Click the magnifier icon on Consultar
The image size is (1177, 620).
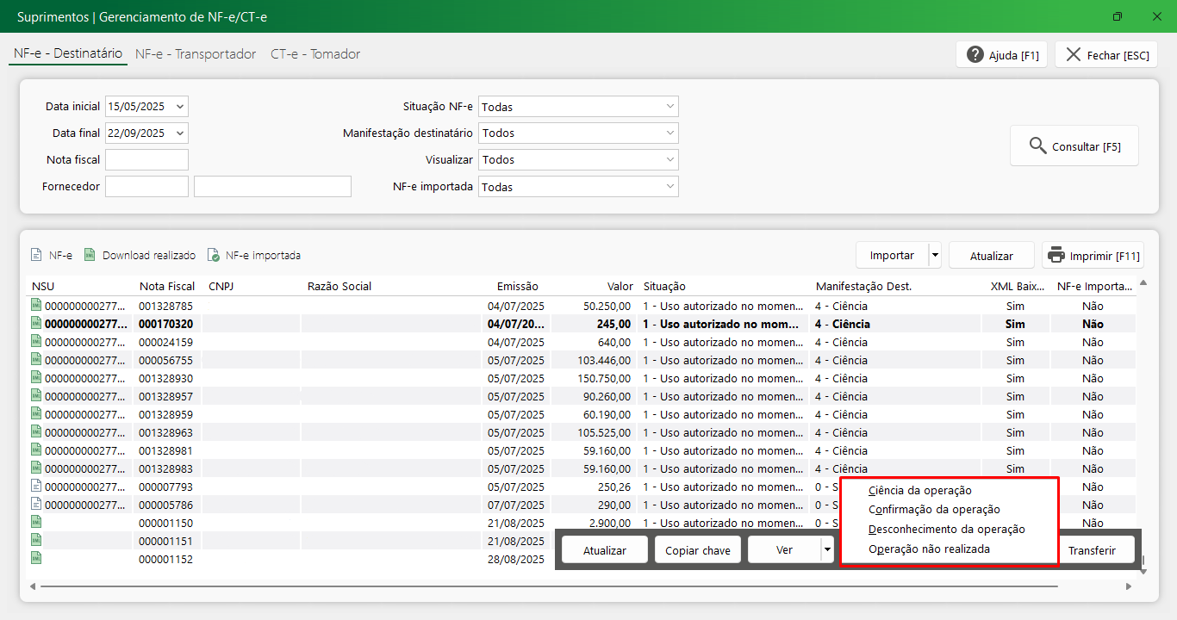[x=1038, y=146]
